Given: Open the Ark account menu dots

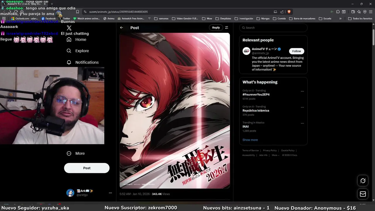Looking at the screenshot, I should tap(110, 193).
